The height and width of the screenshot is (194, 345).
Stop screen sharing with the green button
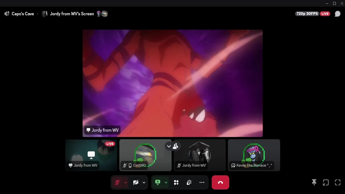click(158, 182)
